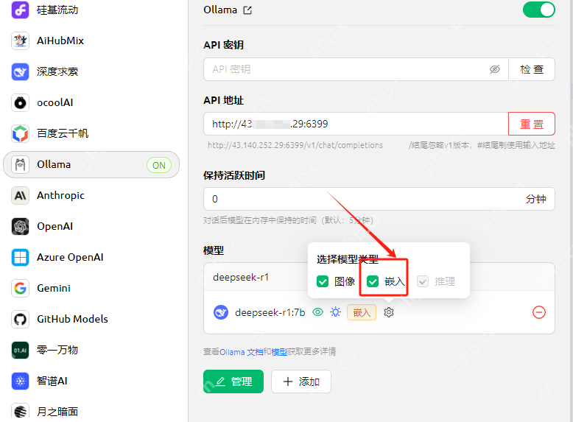Click the 硅基流动 purple logo icon
The height and width of the screenshot is (422, 573).
pyautogui.click(x=20, y=10)
